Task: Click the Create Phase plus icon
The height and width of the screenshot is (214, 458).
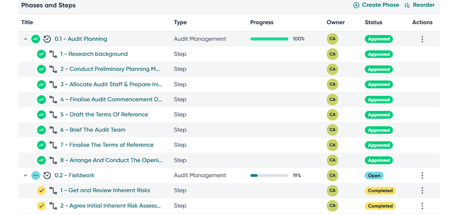Action: (x=356, y=5)
